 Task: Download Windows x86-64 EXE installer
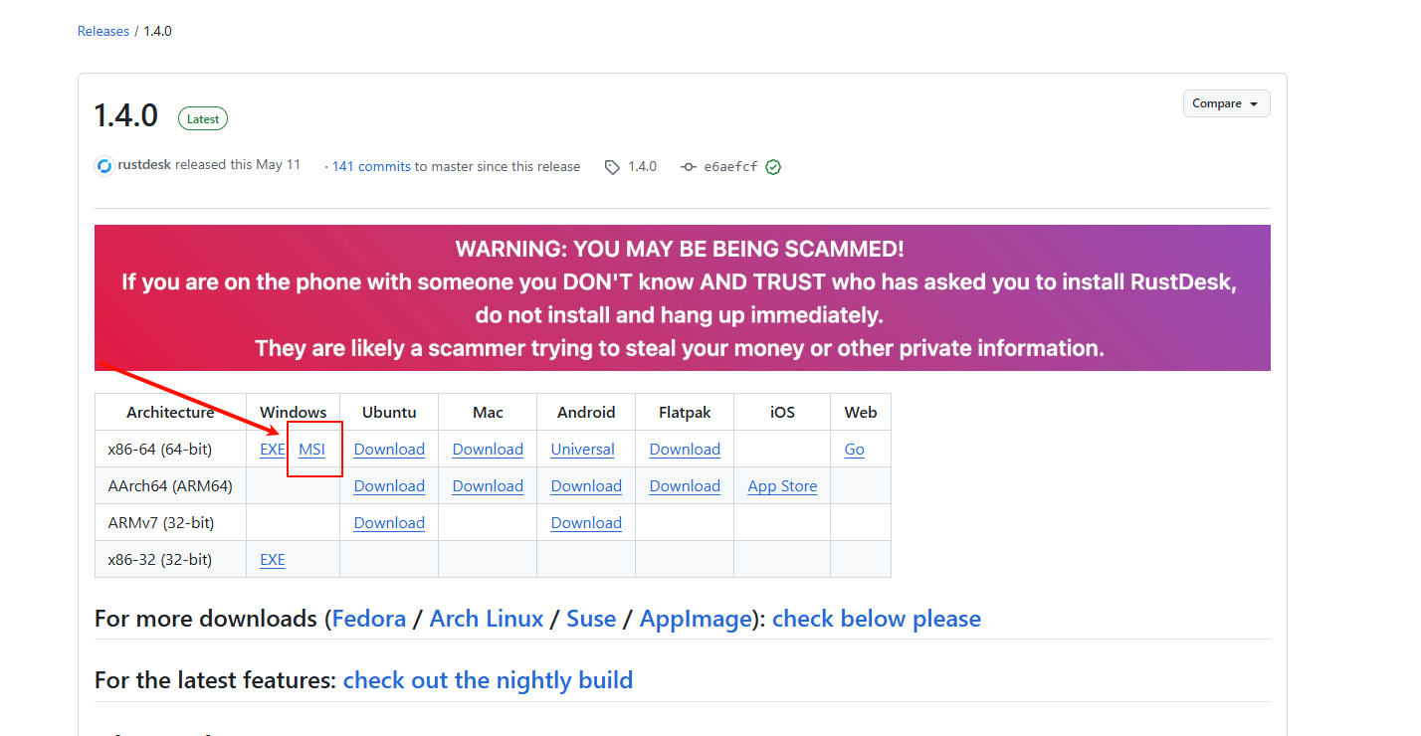(x=272, y=450)
